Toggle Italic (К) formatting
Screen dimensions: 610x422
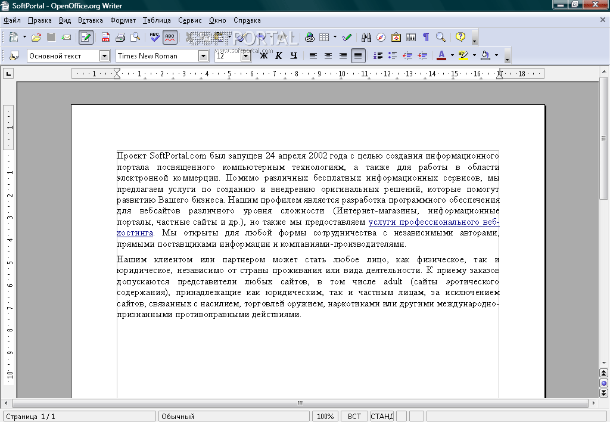(x=279, y=55)
